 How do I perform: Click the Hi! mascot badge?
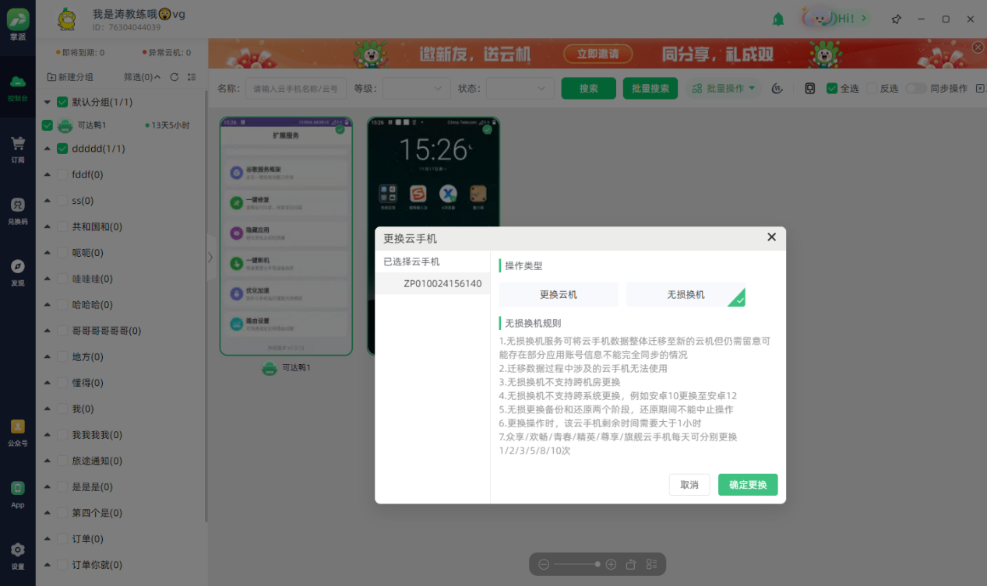[834, 18]
